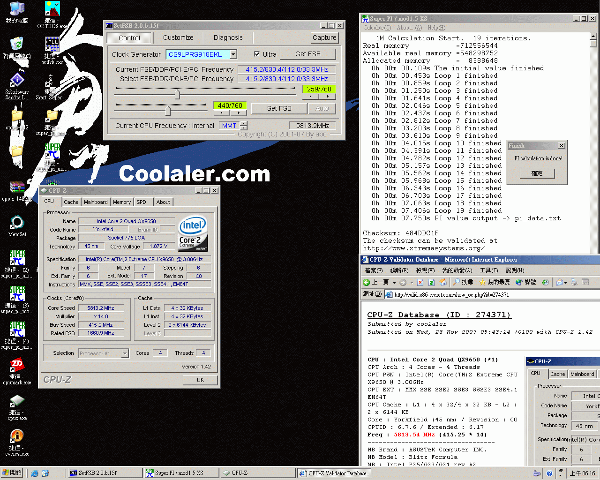Open the Mainboard tab in CPU-Z
Viewport: 600px width, 480px height.
(96, 202)
